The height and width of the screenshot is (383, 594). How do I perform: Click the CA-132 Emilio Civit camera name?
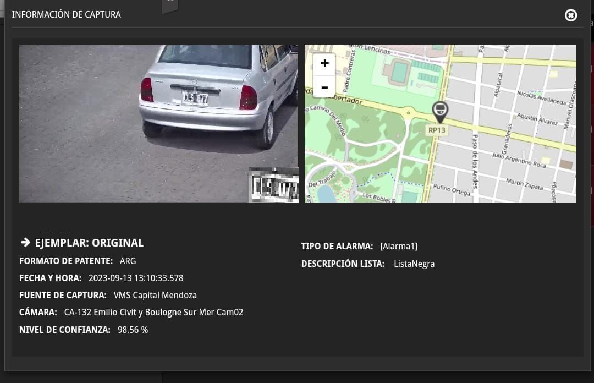(153, 313)
